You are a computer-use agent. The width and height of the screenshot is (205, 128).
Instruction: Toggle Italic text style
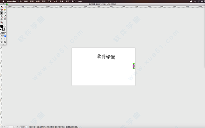[5, 39]
